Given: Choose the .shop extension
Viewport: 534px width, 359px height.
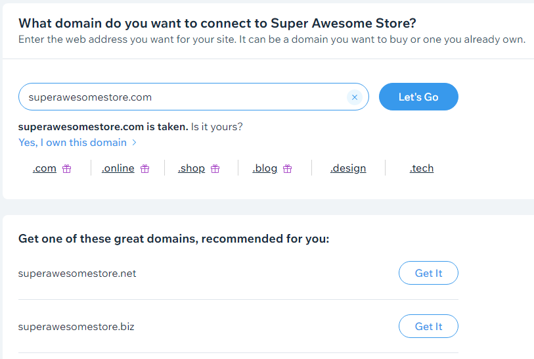Looking at the screenshot, I should 191,168.
